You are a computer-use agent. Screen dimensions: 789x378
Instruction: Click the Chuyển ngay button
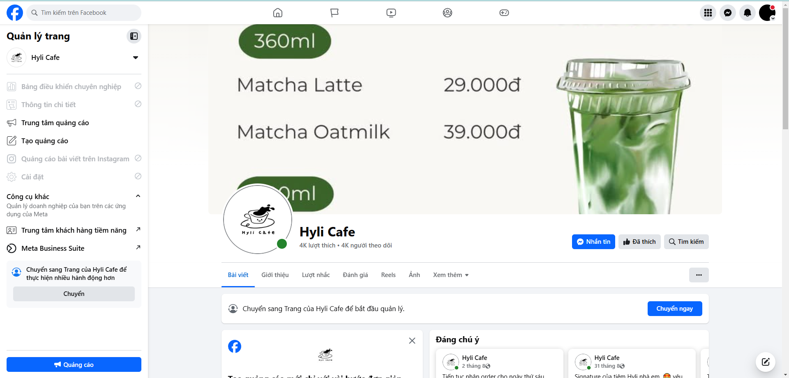675,309
